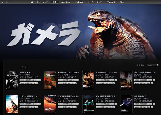Click the ガメラ対大魔獣ジャイガー title link
The image size is (161, 115).
coord(68,96)
